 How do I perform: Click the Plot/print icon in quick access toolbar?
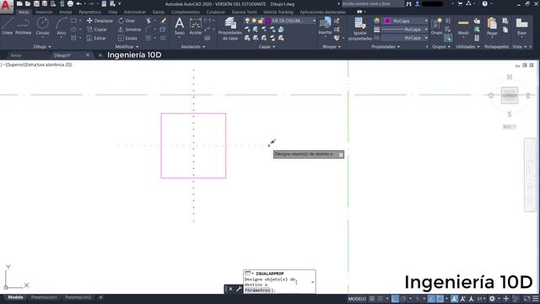pos(70,3)
